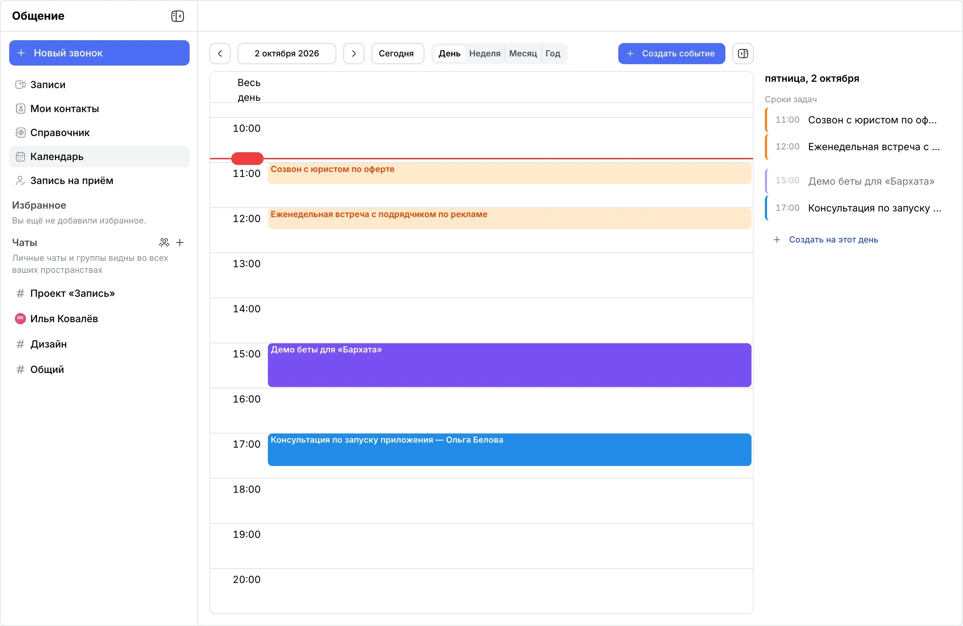
Task: Open Мои контакты label
Action: pos(65,109)
